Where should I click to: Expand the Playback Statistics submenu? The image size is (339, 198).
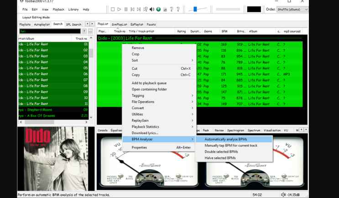(x=160, y=127)
